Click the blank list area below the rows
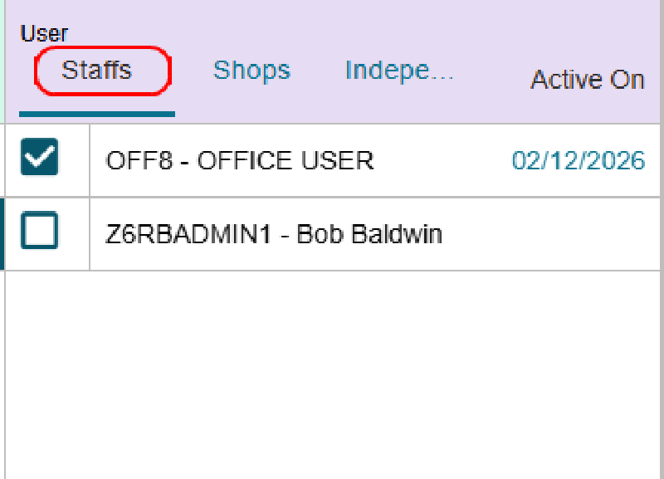The image size is (664, 479). [332, 374]
